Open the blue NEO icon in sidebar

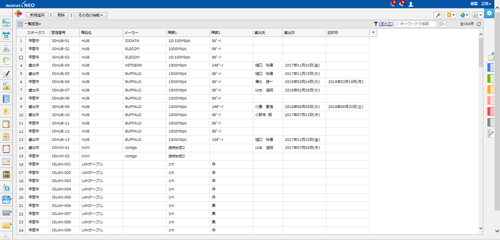(x=6, y=200)
